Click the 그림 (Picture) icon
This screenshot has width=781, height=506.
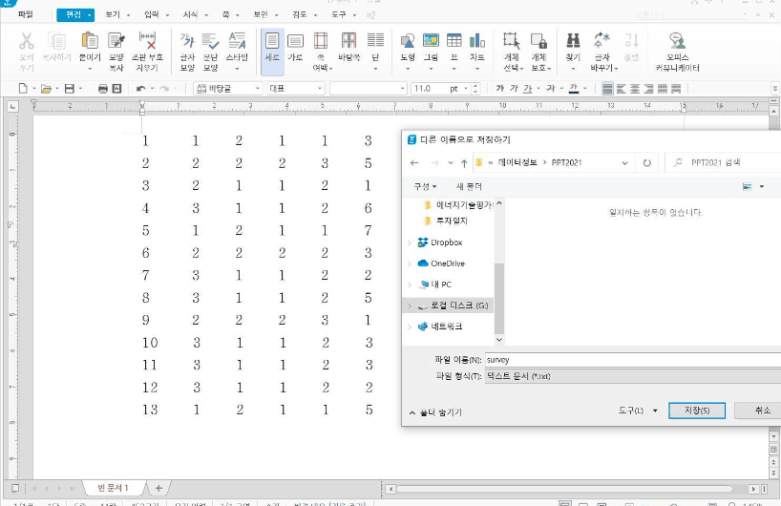(x=431, y=49)
